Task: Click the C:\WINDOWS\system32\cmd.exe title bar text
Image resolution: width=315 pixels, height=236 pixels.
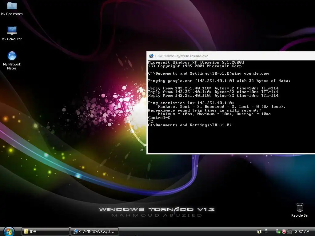Action: pyautogui.click(x=181, y=56)
